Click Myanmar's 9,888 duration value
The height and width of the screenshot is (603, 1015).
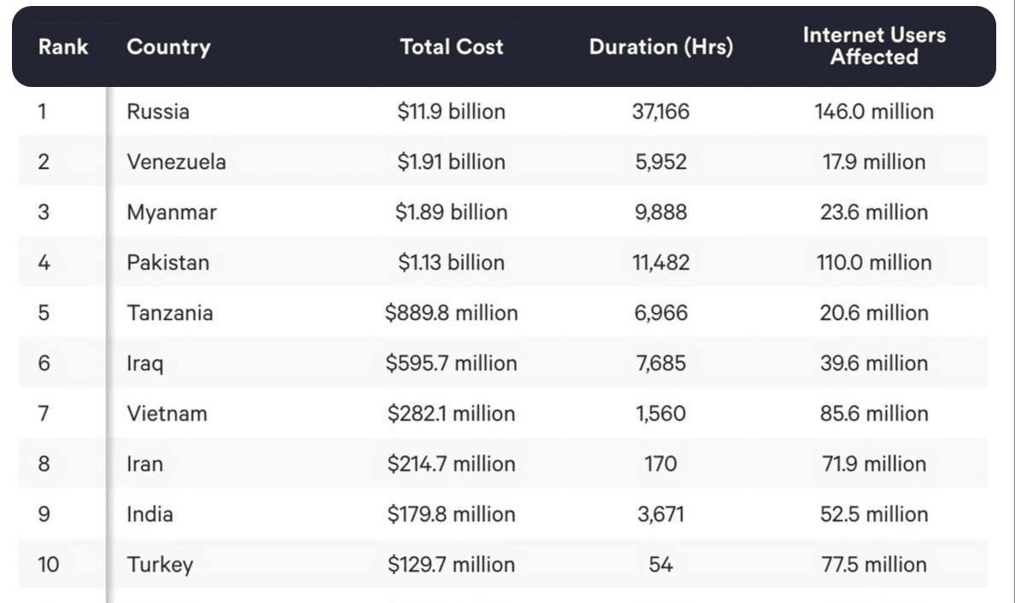pyautogui.click(x=660, y=212)
